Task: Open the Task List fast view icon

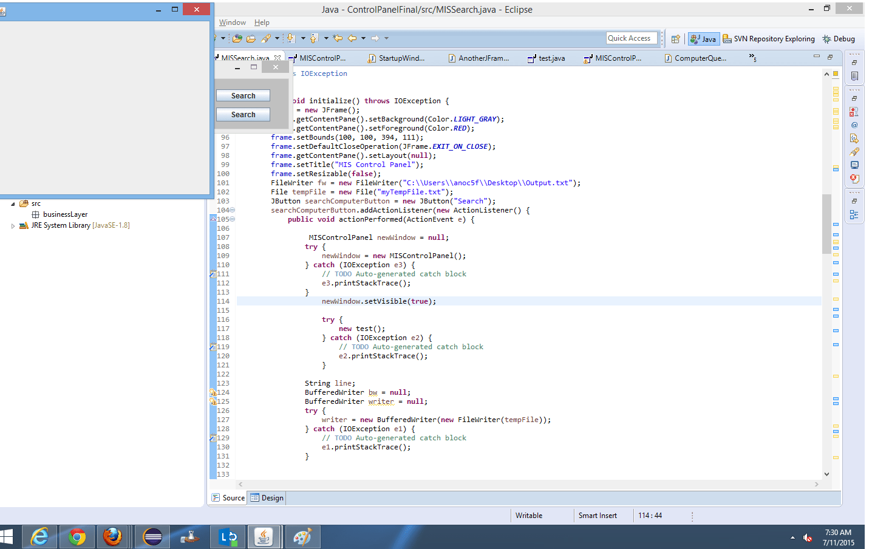Action: [x=854, y=77]
